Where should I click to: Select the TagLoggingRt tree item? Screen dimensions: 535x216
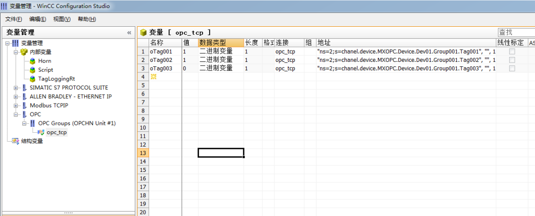click(56, 79)
